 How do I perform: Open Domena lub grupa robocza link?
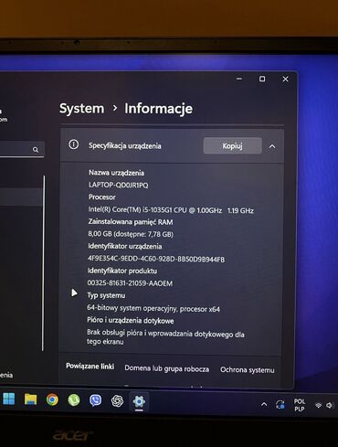[x=167, y=368]
